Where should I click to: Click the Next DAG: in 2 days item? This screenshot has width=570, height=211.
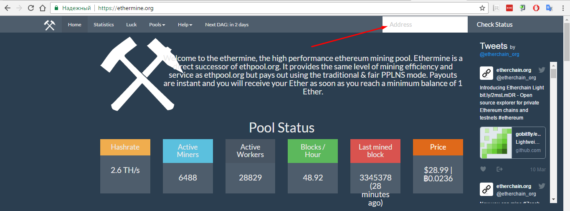[227, 25]
